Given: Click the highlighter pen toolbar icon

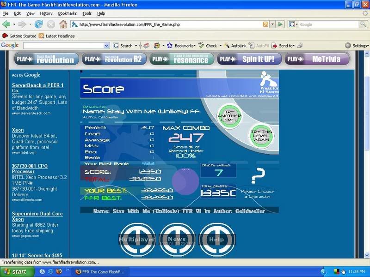Looking at the screenshot, I should point(300,45).
